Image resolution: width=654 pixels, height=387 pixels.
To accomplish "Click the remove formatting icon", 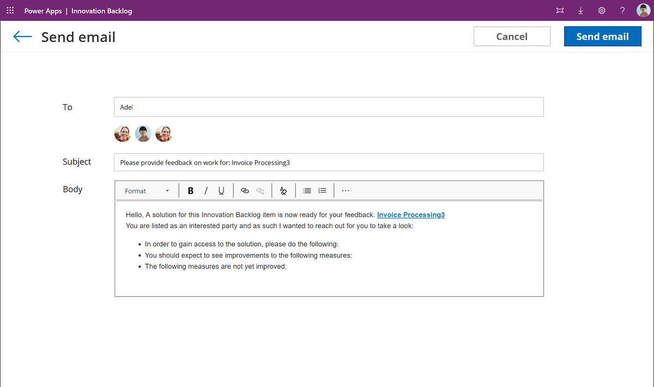I will (283, 191).
